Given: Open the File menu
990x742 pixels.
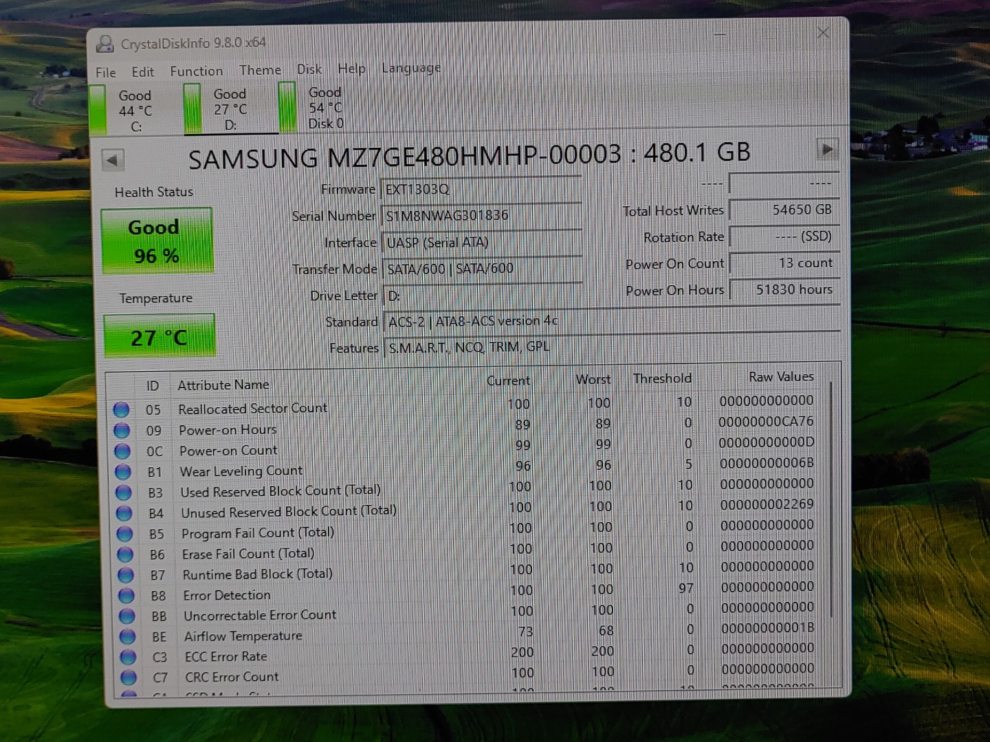Looking at the screenshot, I should pos(106,72).
